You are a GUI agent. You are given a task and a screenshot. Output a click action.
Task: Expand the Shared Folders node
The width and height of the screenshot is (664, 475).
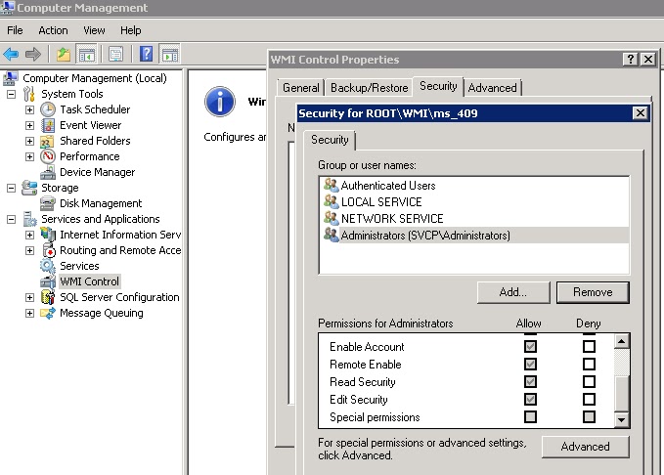[29, 141]
